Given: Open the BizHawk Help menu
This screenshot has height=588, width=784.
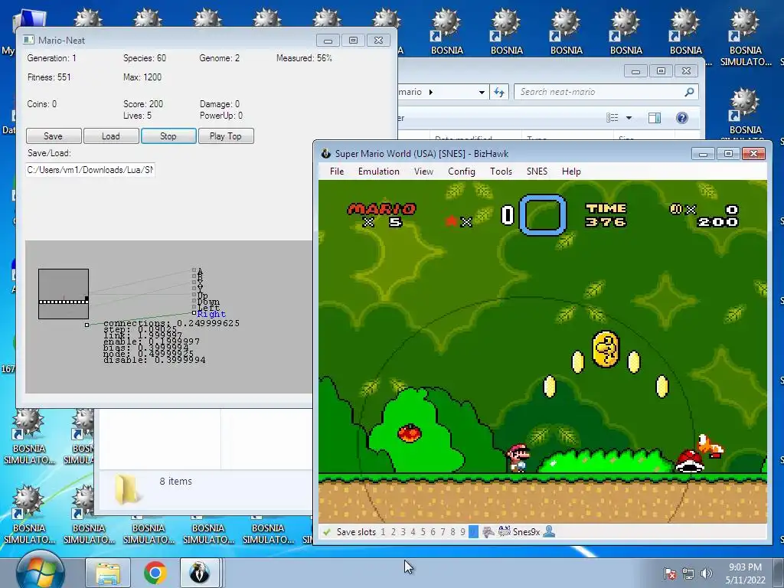Looking at the screenshot, I should pos(571,171).
